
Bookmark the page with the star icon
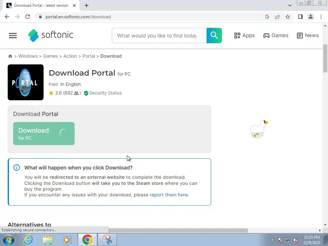[x=288, y=17]
